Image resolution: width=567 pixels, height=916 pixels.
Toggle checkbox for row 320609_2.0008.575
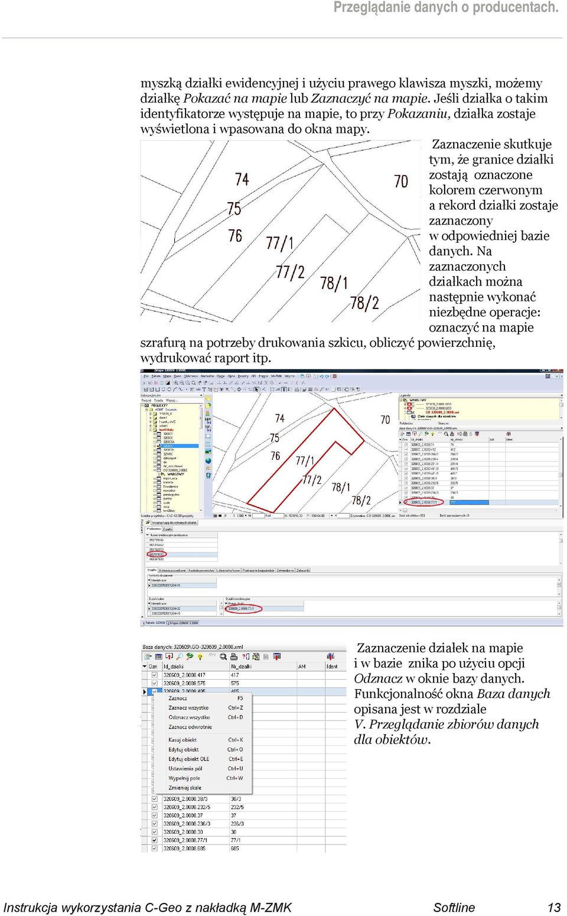[x=155, y=683]
